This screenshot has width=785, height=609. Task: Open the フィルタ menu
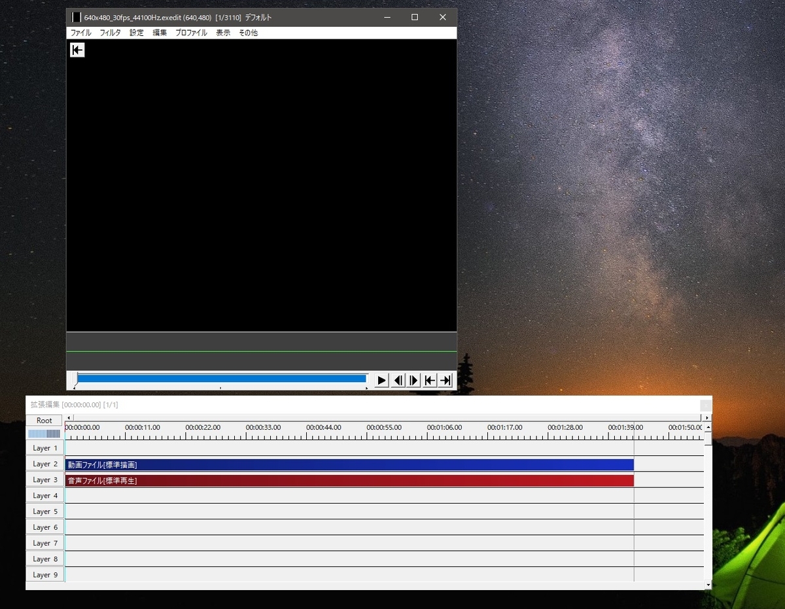[x=110, y=33]
